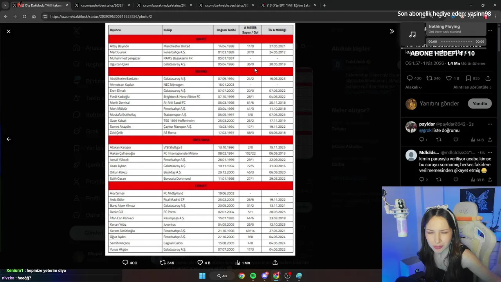Open OBS Studio from the taskbar
The height and width of the screenshot is (282, 501).
tap(288, 276)
